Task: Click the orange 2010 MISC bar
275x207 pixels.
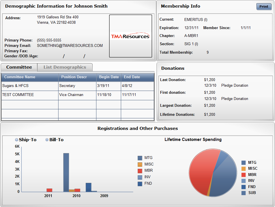Action: 72,191
